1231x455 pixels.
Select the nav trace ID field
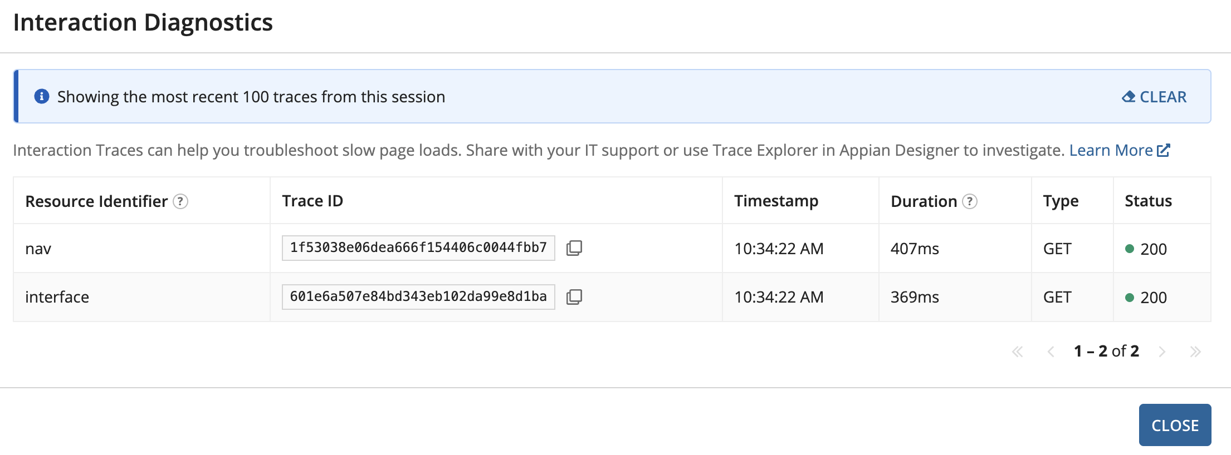point(418,248)
